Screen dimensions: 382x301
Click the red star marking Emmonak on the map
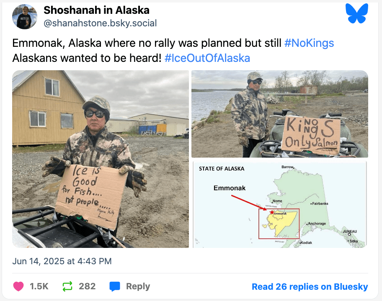coord(272,212)
